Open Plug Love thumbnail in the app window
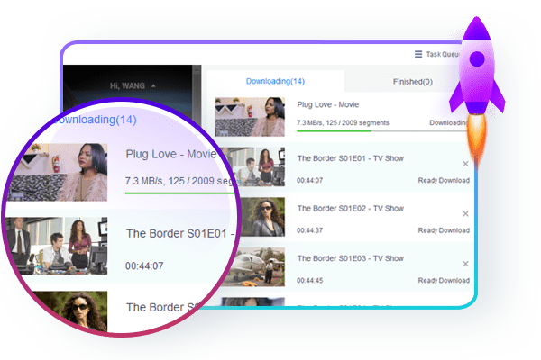Screen dimensions: 541x360 250,117
